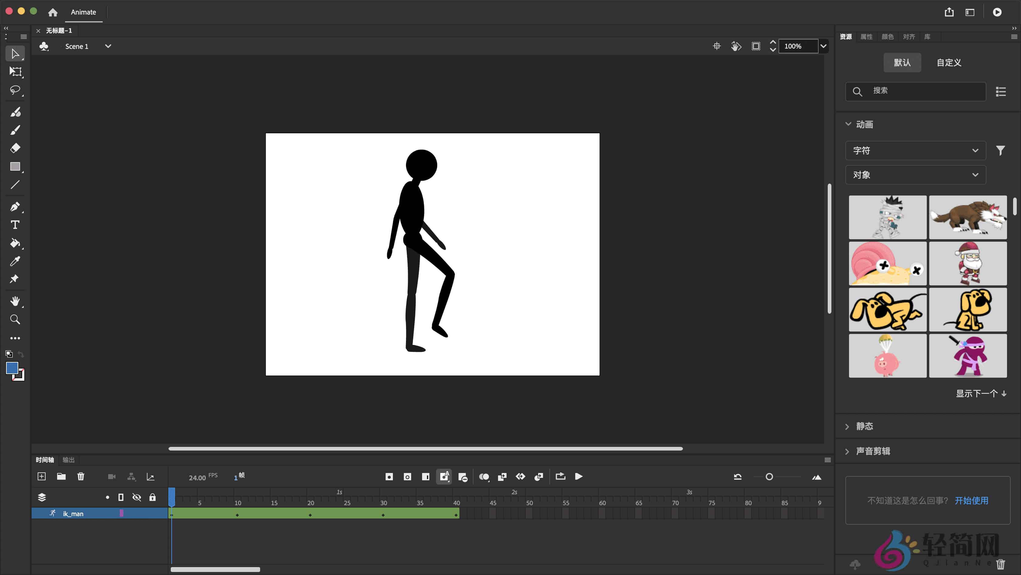Add a camera using the camera icon
This screenshot has height=575, width=1021.
(112, 476)
